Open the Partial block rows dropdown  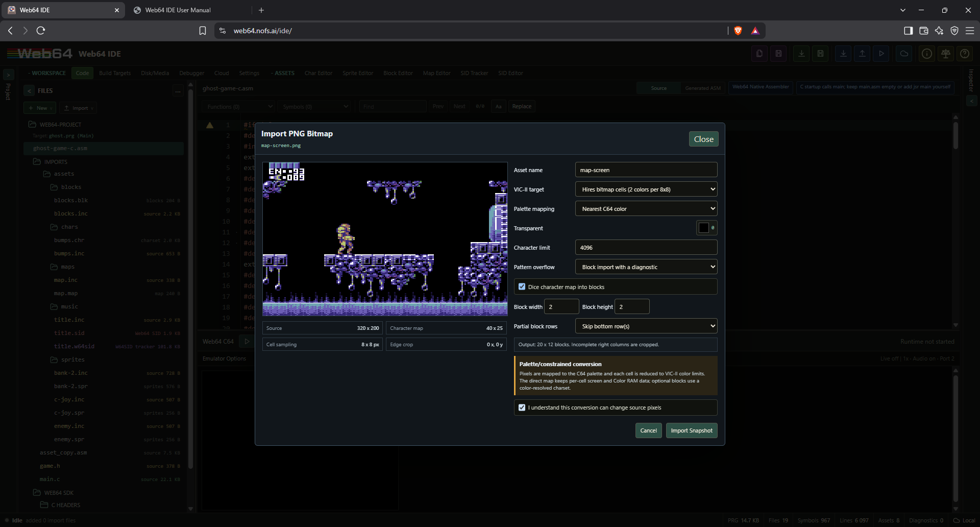(x=646, y=326)
